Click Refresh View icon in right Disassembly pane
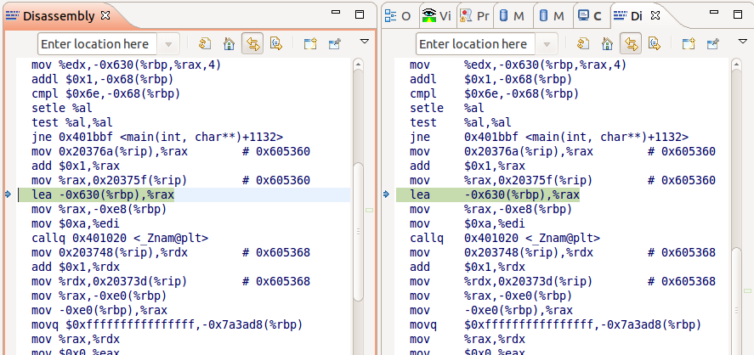Screen dimensions: 754x355 coord(582,44)
